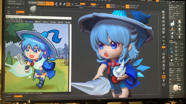186x104 pixels.
Task: Select the ZBrush Scale transform icon
Action: (60, 4)
